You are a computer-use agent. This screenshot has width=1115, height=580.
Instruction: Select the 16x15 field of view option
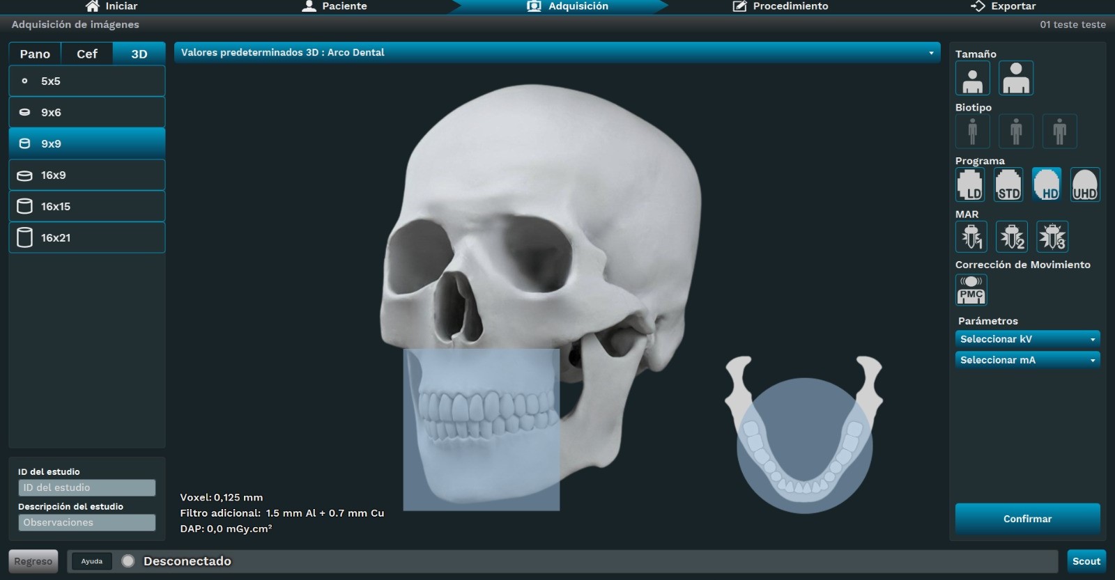tap(87, 206)
